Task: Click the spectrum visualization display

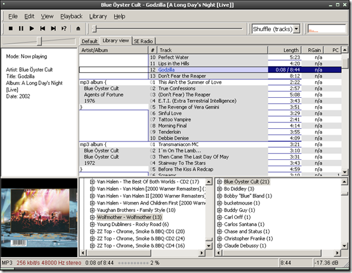Action: [x=327, y=29]
